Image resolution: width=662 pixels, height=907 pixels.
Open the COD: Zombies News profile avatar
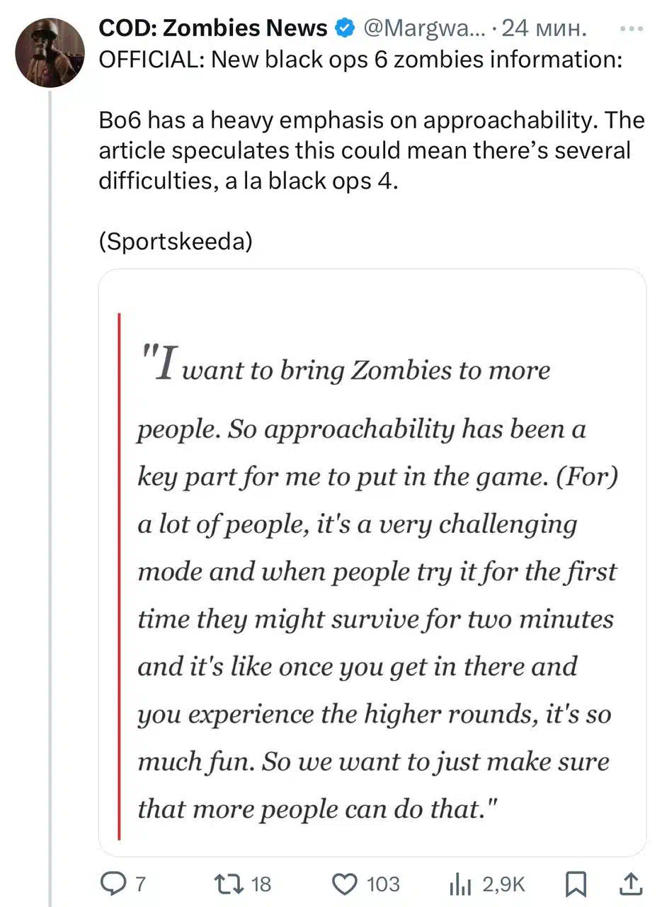point(50,52)
